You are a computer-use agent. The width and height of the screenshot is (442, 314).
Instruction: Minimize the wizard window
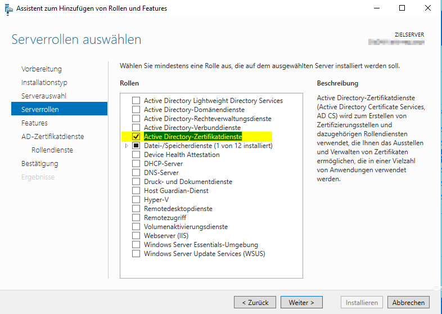[377, 8]
